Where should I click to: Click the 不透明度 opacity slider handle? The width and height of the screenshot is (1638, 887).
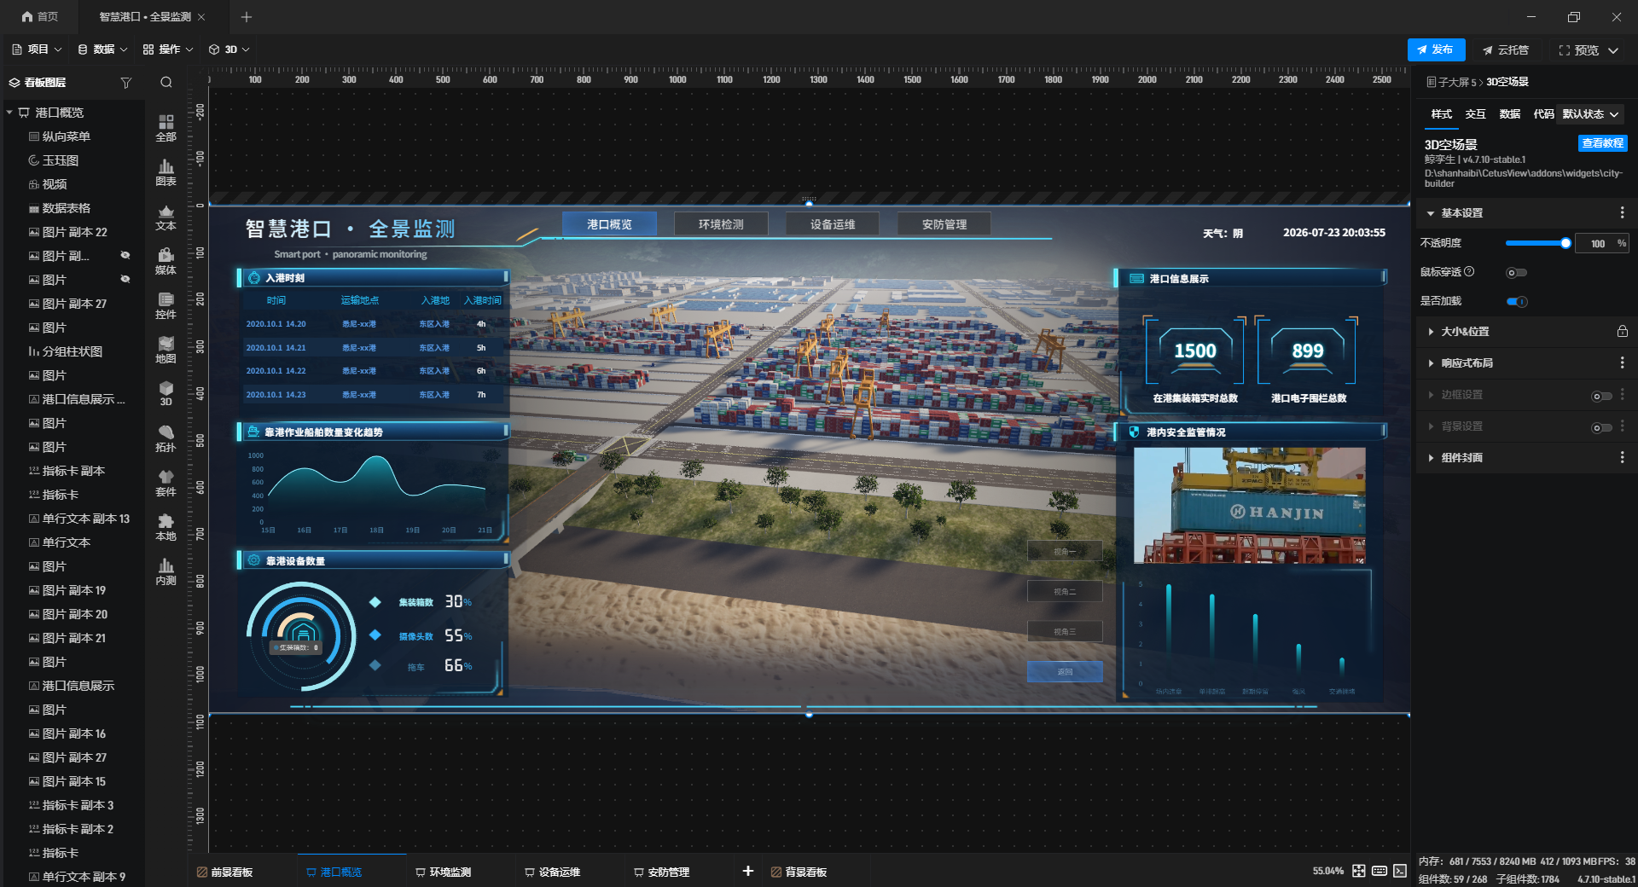[x=1565, y=243]
